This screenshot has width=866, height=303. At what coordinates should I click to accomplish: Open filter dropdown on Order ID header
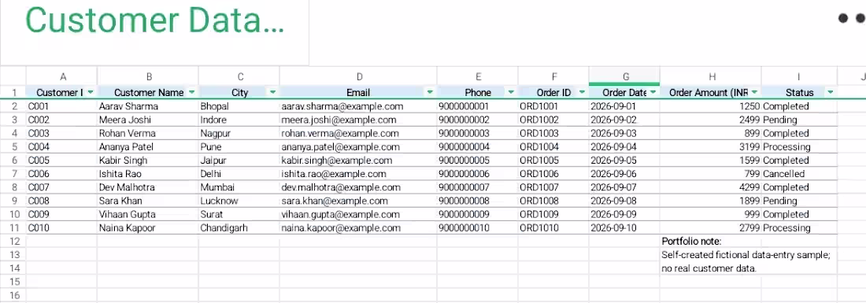(582, 92)
